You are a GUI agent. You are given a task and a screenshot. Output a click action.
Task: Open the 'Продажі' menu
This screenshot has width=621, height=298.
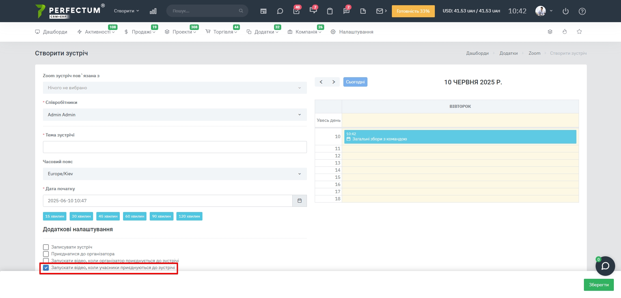tap(141, 32)
